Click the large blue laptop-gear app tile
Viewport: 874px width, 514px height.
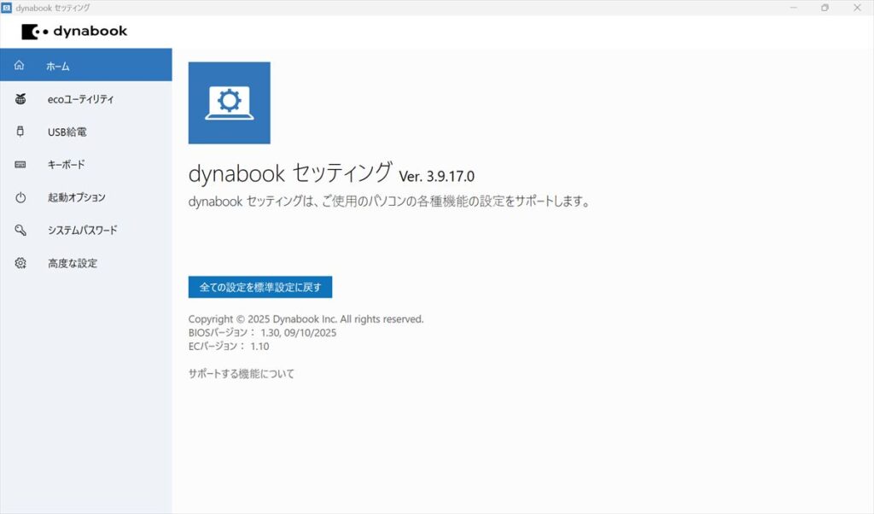point(229,102)
